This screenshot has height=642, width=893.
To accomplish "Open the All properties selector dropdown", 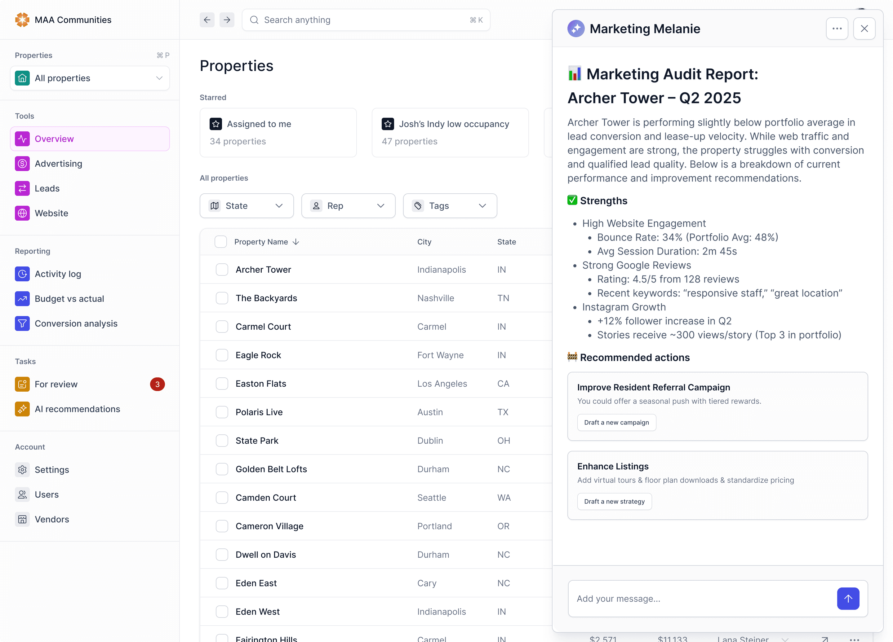I will [90, 78].
